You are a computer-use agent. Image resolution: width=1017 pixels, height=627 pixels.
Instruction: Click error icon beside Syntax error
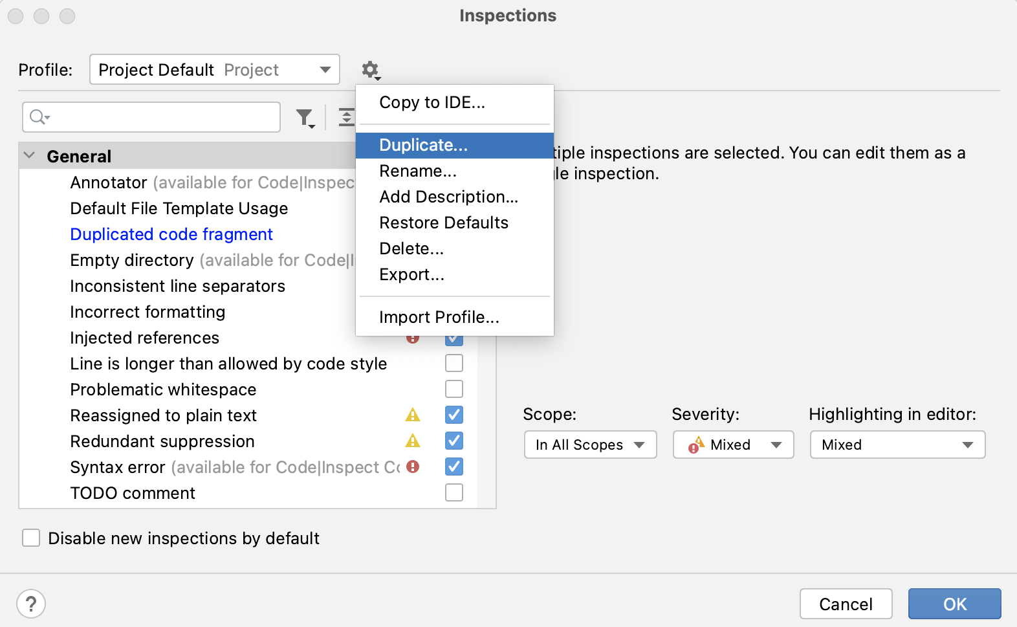pyautogui.click(x=413, y=467)
